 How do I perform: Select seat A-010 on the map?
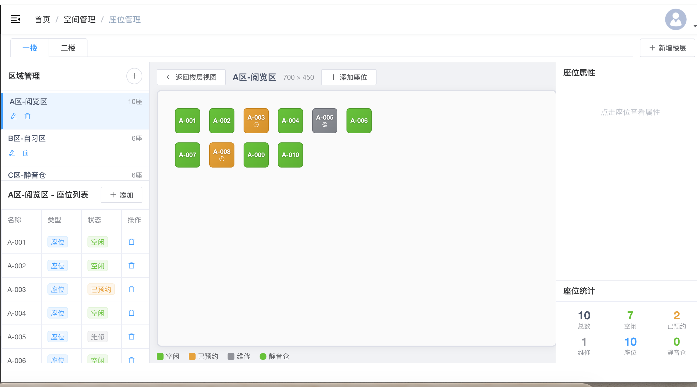pyautogui.click(x=290, y=155)
